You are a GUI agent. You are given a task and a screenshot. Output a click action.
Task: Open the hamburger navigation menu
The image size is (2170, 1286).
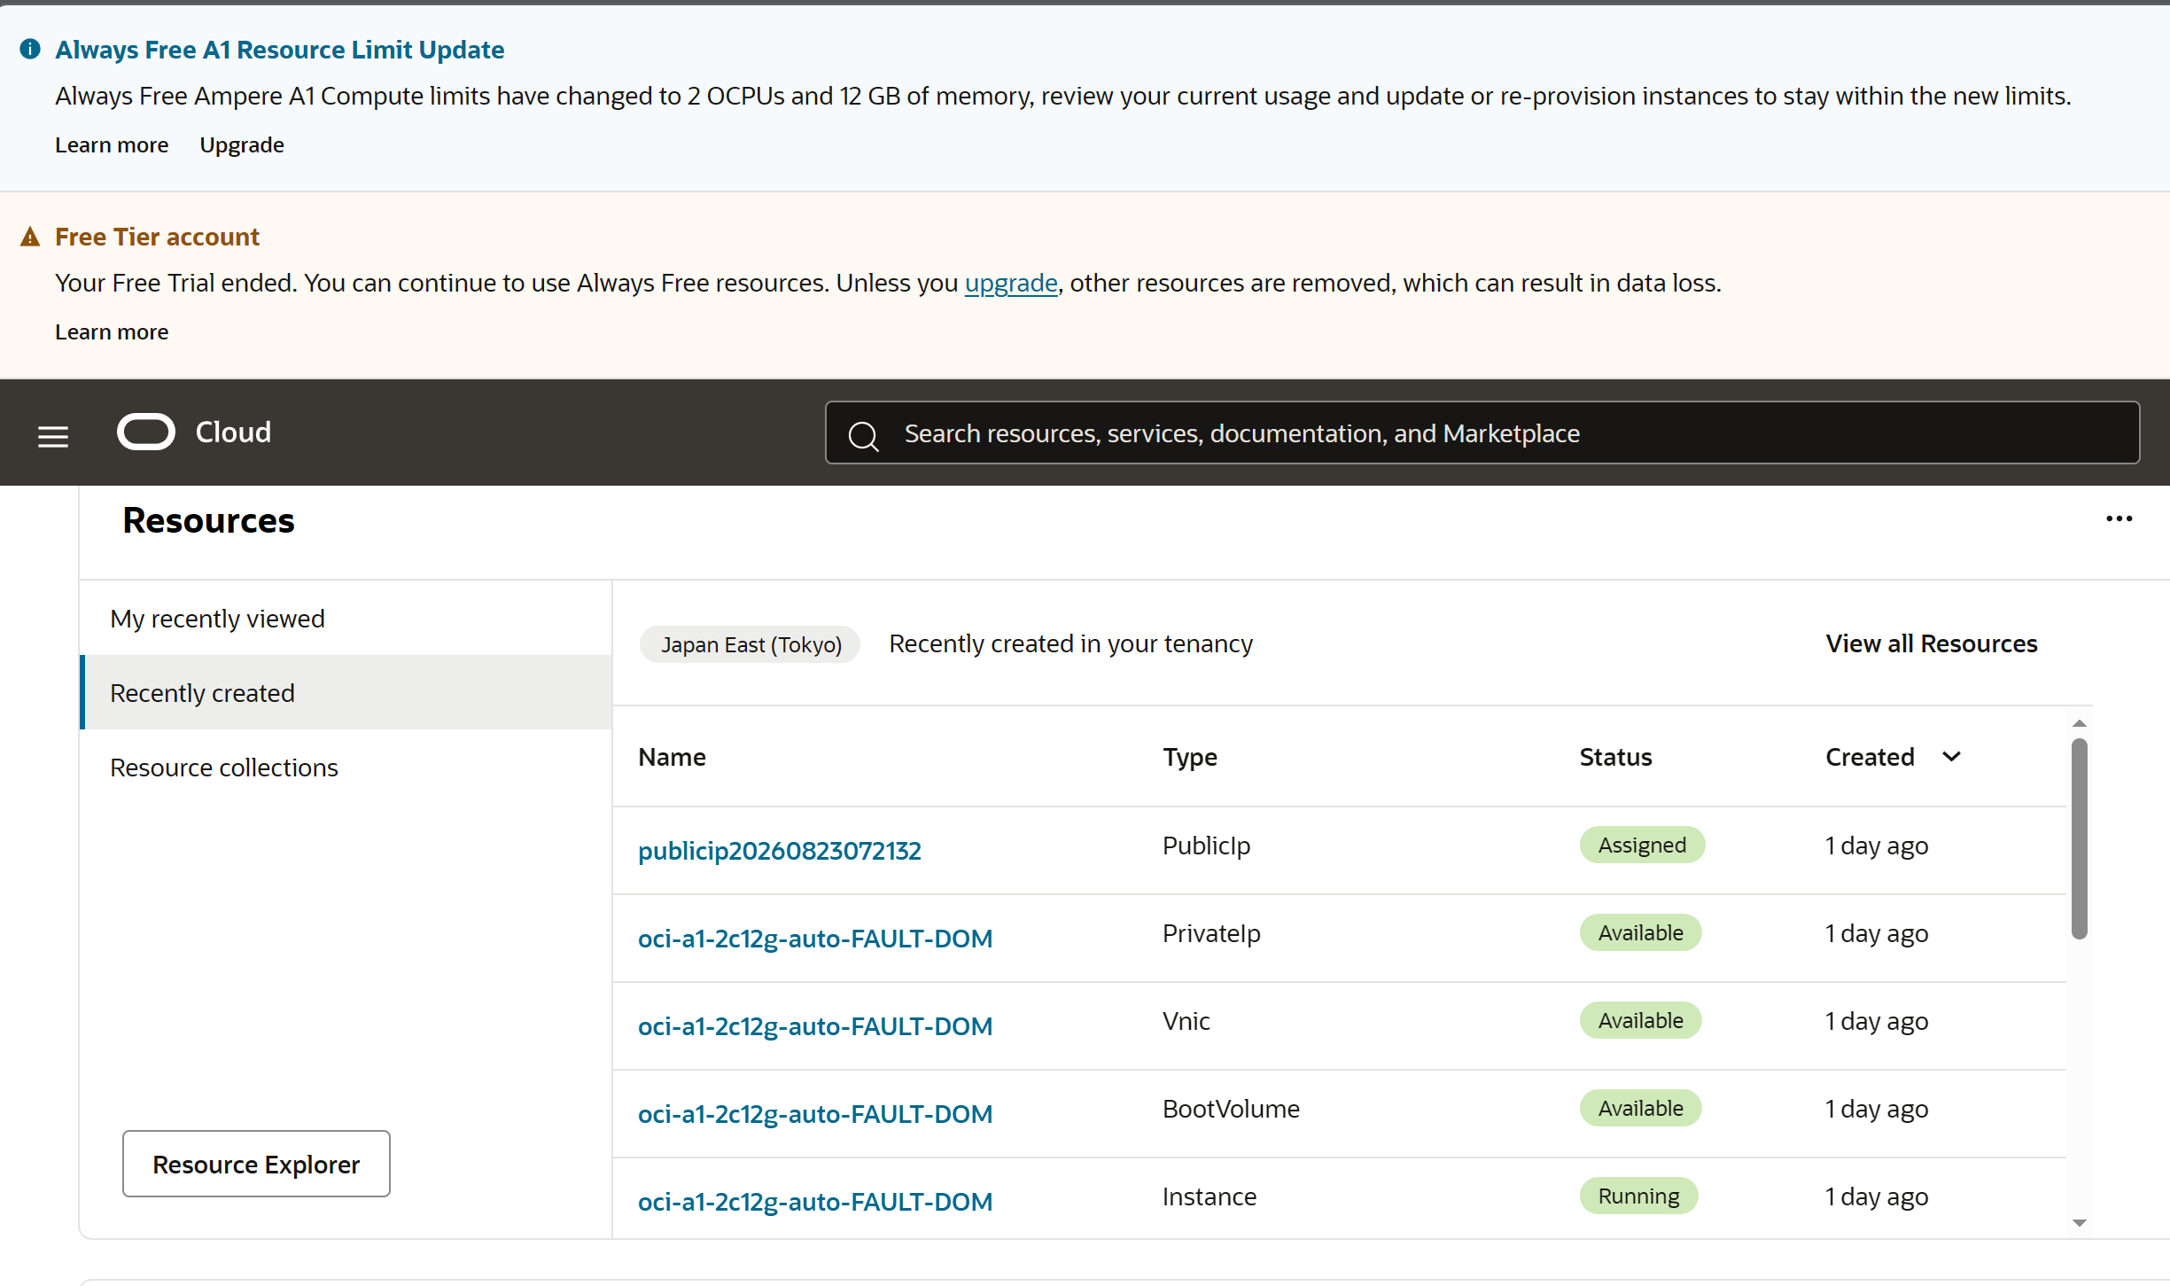(x=53, y=435)
